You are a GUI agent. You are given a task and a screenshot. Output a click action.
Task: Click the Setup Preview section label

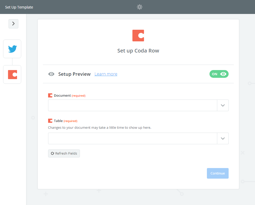point(74,74)
